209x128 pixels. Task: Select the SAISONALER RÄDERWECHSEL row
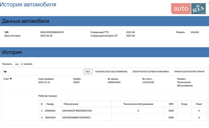pyautogui.click(x=77, y=111)
